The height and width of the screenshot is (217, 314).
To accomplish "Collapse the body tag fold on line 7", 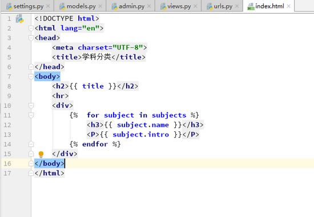I will click(x=31, y=77).
